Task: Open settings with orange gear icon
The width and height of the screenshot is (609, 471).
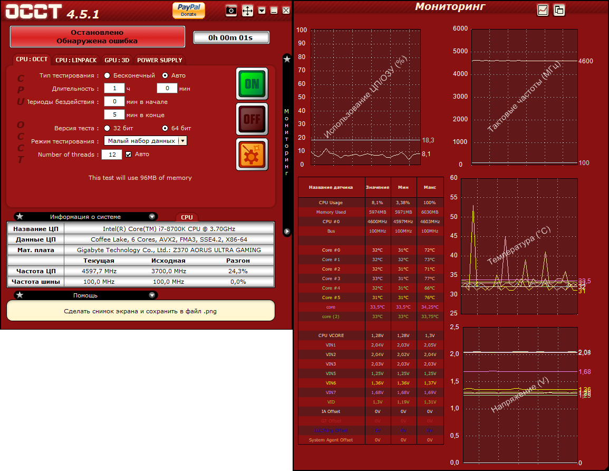Action: [252, 155]
